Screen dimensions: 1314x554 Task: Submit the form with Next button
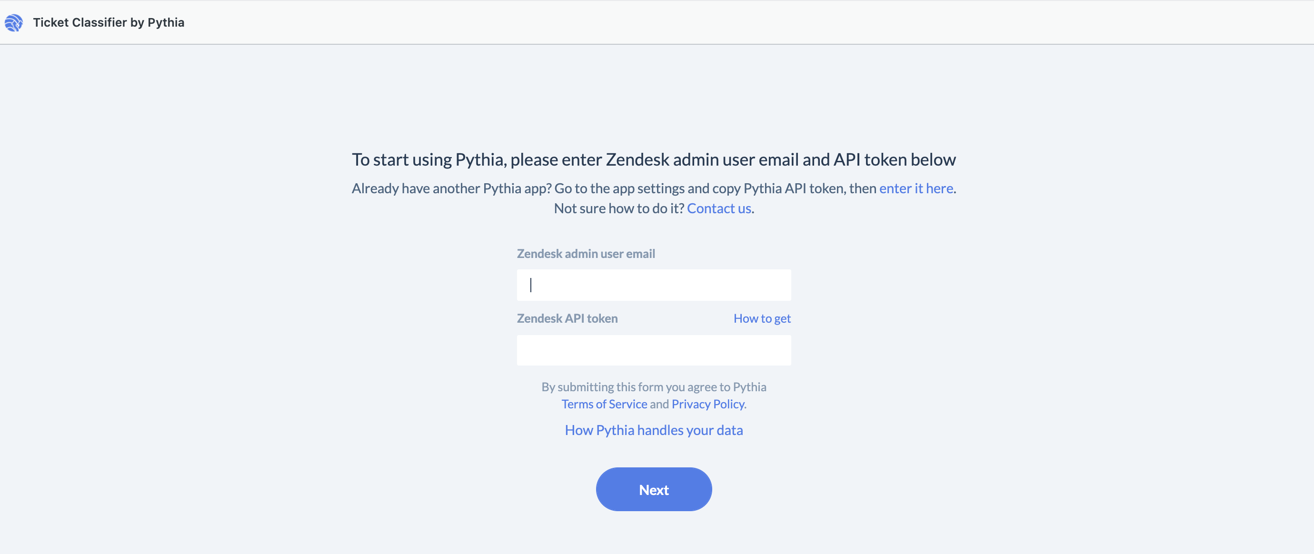(x=654, y=489)
